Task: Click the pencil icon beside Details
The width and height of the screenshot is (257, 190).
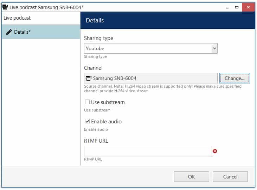Action: tap(9, 32)
